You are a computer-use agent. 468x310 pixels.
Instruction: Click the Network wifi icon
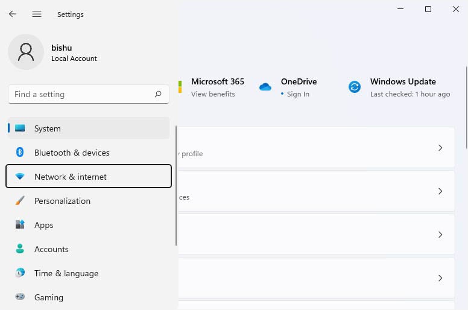coord(20,176)
